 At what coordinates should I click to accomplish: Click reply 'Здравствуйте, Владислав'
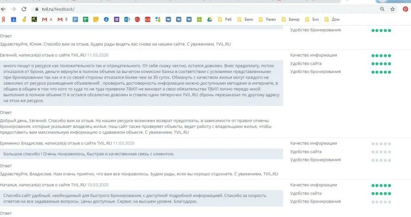click(139, 174)
